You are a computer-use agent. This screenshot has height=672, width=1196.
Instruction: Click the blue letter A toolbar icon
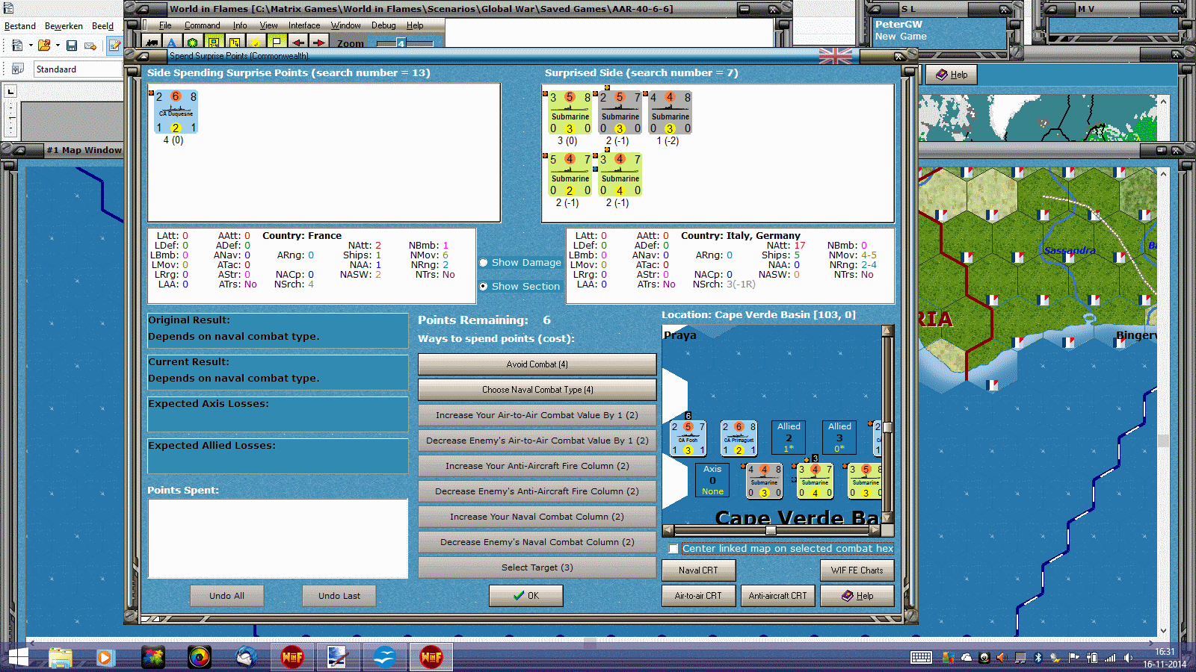pyautogui.click(x=172, y=43)
